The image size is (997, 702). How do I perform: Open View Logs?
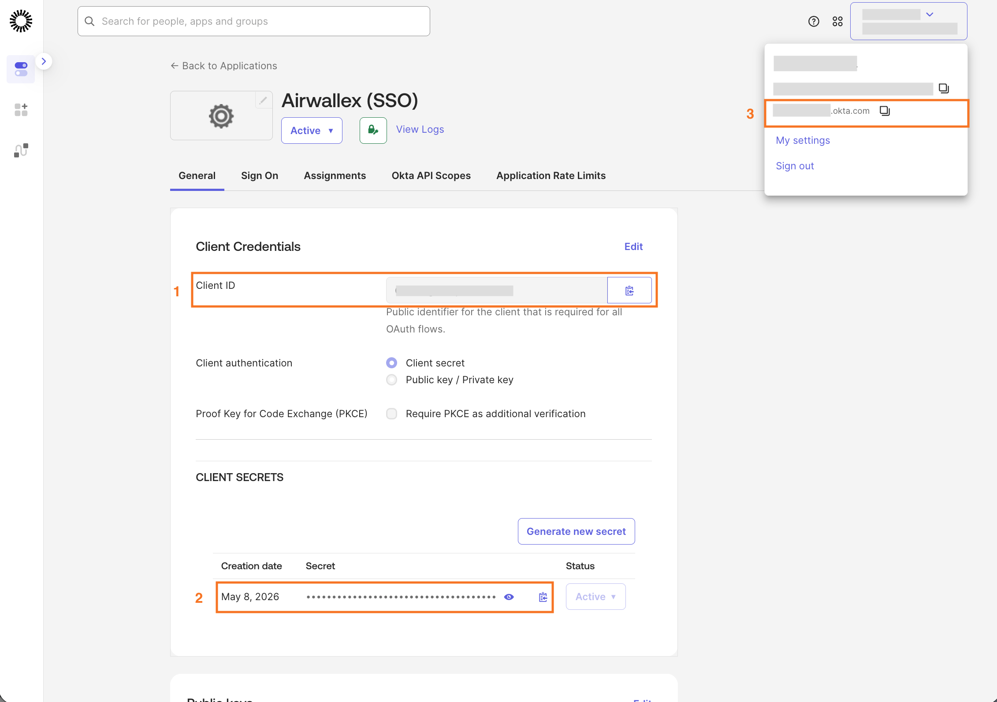coord(420,129)
